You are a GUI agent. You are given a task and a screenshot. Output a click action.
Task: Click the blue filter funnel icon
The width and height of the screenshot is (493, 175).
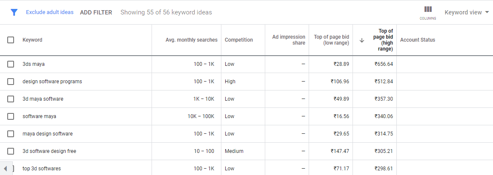coord(14,12)
